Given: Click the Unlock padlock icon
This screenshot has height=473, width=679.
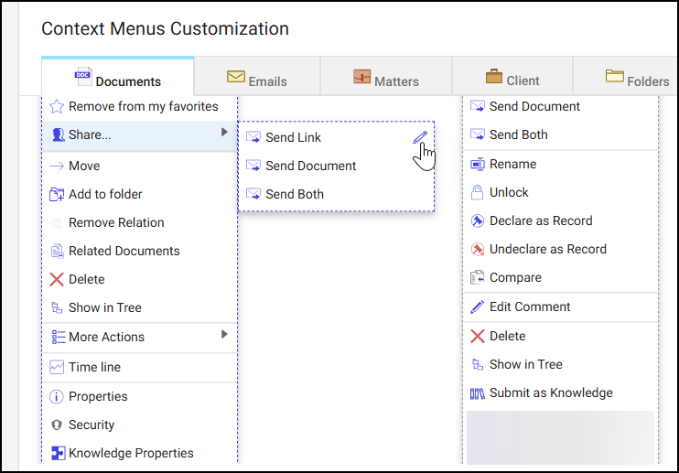Looking at the screenshot, I should 477,192.
